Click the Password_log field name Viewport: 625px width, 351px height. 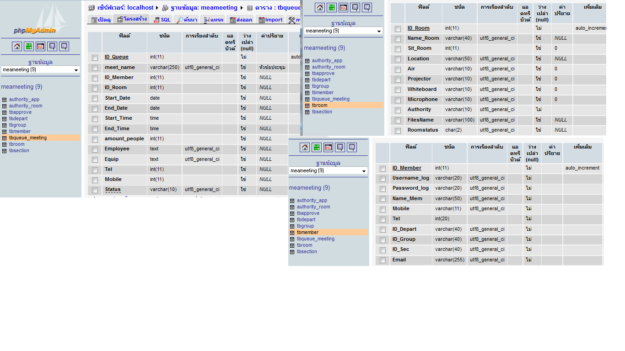coord(410,188)
